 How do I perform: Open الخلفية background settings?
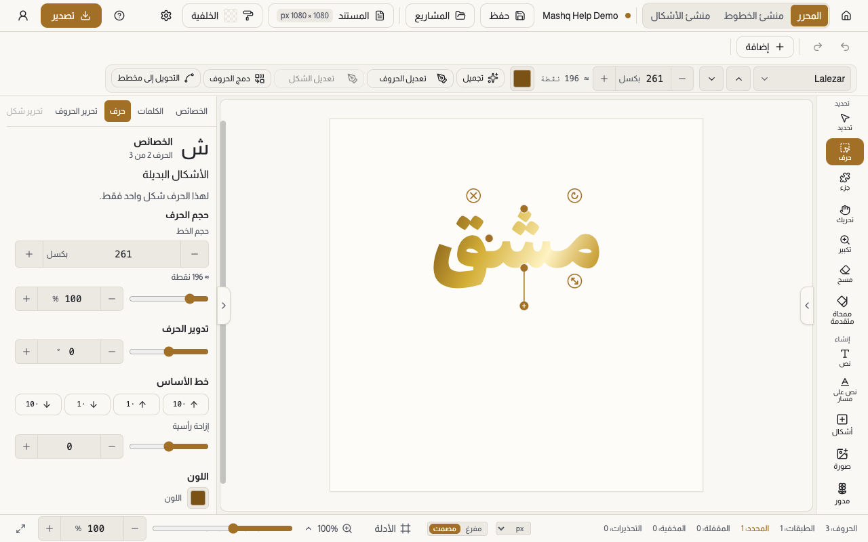click(x=222, y=16)
